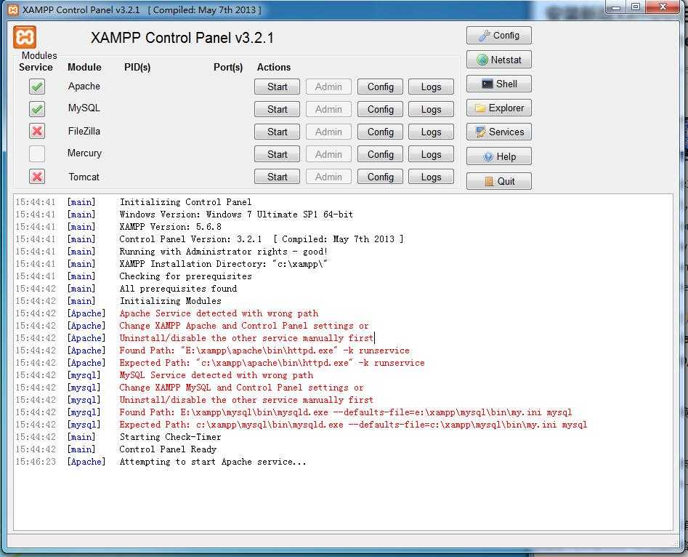Select Apache 'Found Path' log line

tap(264, 350)
